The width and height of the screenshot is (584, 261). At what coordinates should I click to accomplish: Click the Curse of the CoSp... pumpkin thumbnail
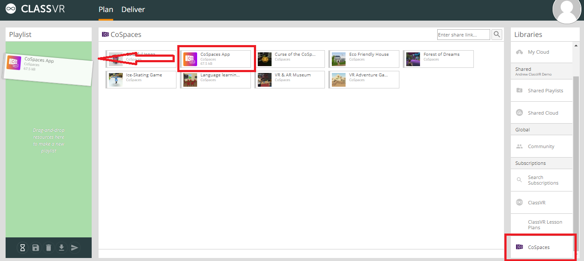coord(265,59)
